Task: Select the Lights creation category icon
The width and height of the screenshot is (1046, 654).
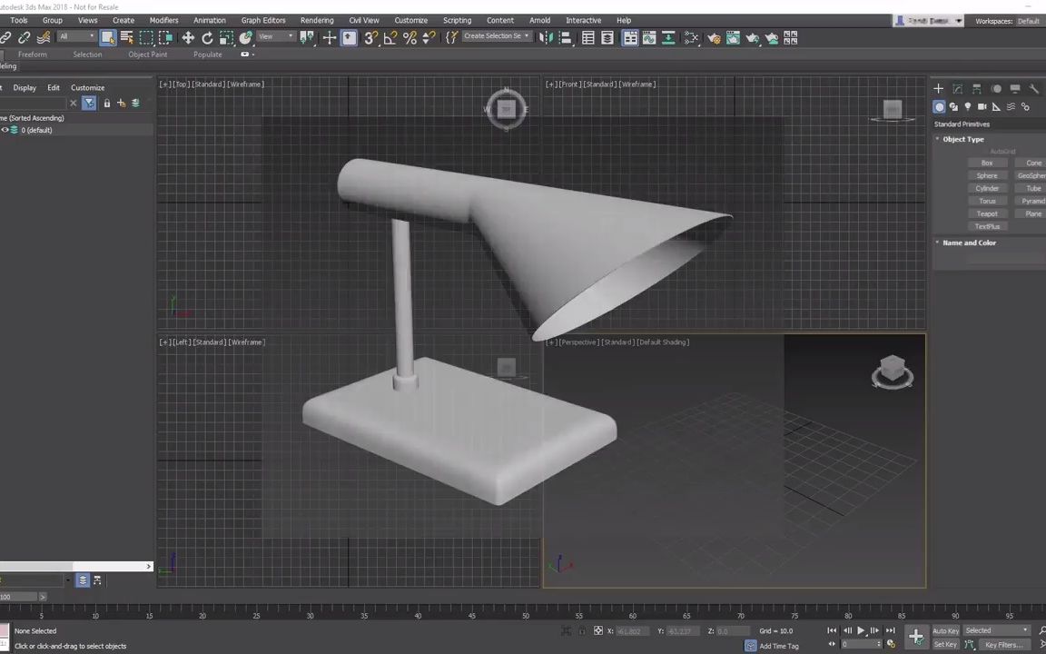Action: click(968, 106)
